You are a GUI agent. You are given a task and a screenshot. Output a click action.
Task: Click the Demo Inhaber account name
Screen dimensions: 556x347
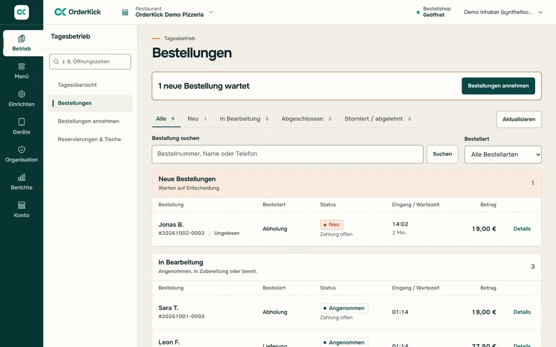[x=498, y=12]
